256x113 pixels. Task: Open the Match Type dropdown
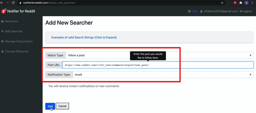coord(159,55)
